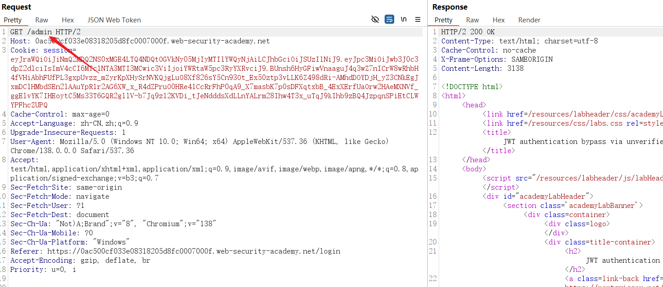This screenshot has height=287, width=663.
Task: Click the academyLabBanner section line
Action: 573,206
